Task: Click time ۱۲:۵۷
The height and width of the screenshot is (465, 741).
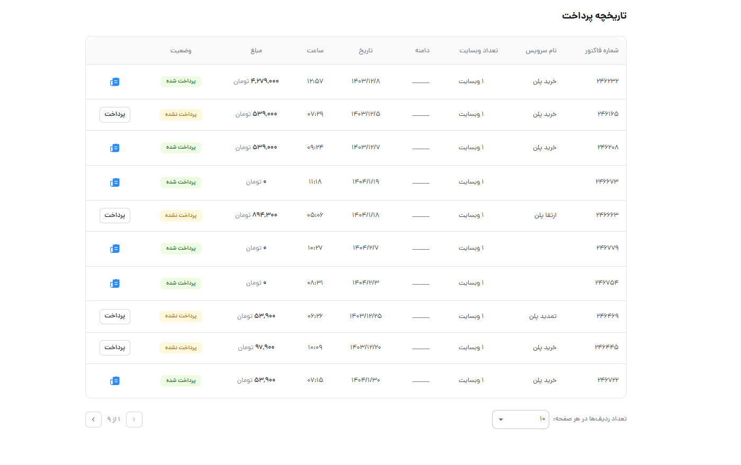Action: (315, 81)
